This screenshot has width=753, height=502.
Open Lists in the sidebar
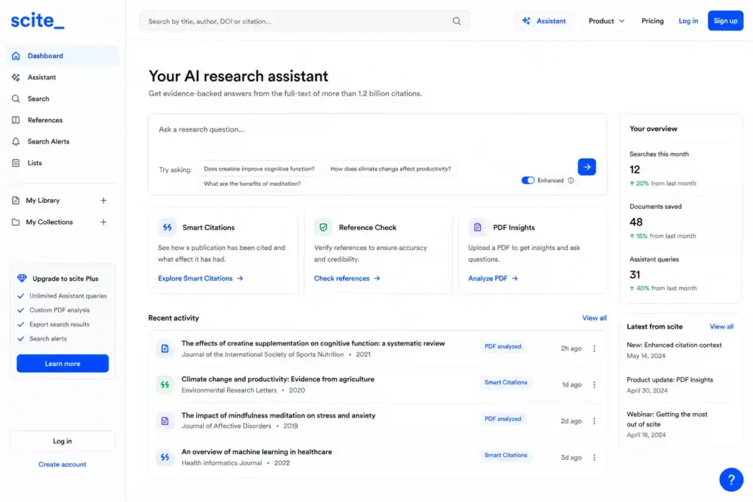63,163
